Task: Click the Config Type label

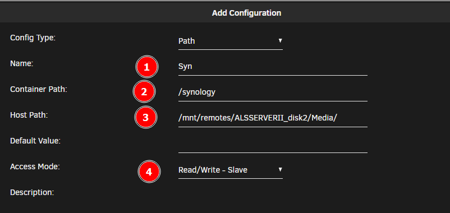Action: 33,38
